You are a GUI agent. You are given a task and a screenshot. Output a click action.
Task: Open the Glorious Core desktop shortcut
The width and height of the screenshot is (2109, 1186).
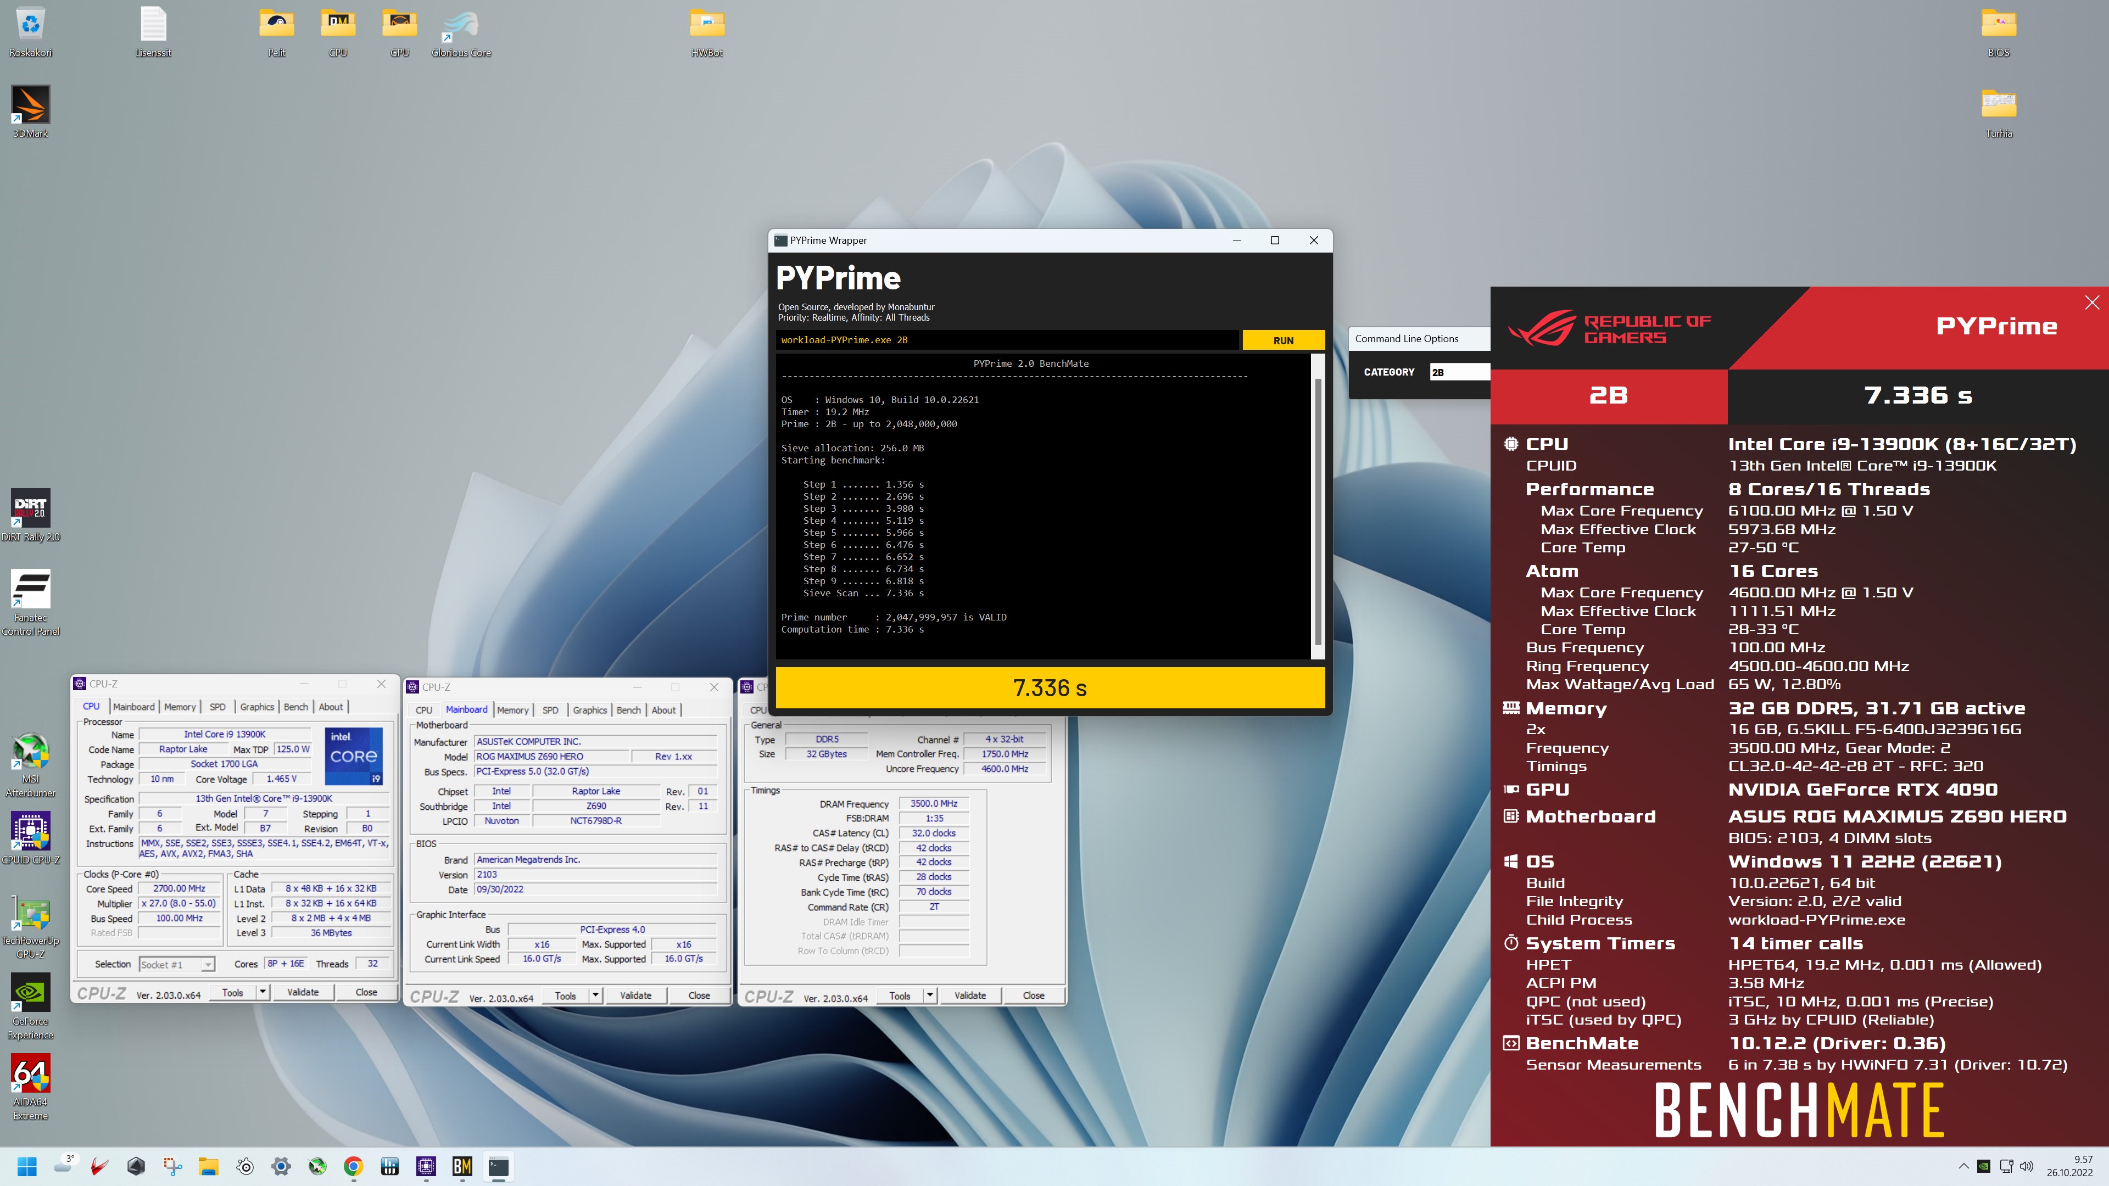click(x=461, y=32)
